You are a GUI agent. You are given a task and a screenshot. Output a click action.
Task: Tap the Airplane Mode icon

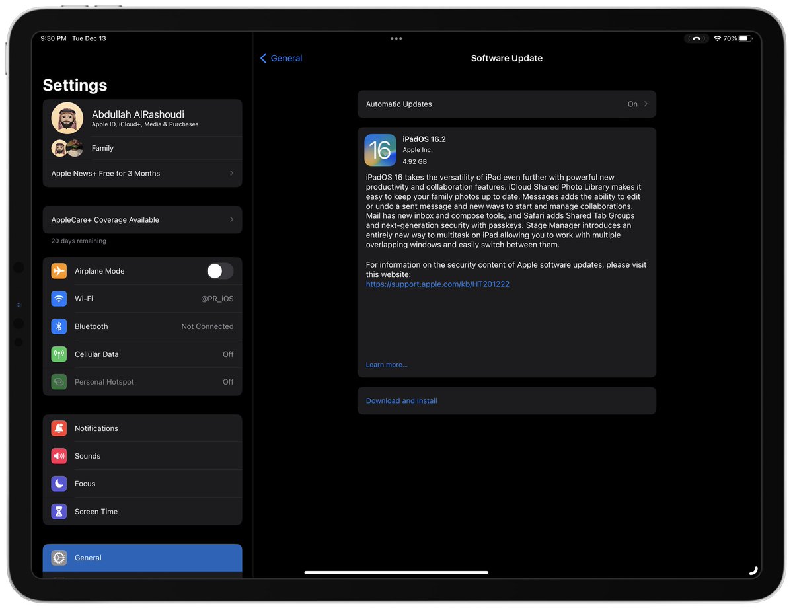59,271
